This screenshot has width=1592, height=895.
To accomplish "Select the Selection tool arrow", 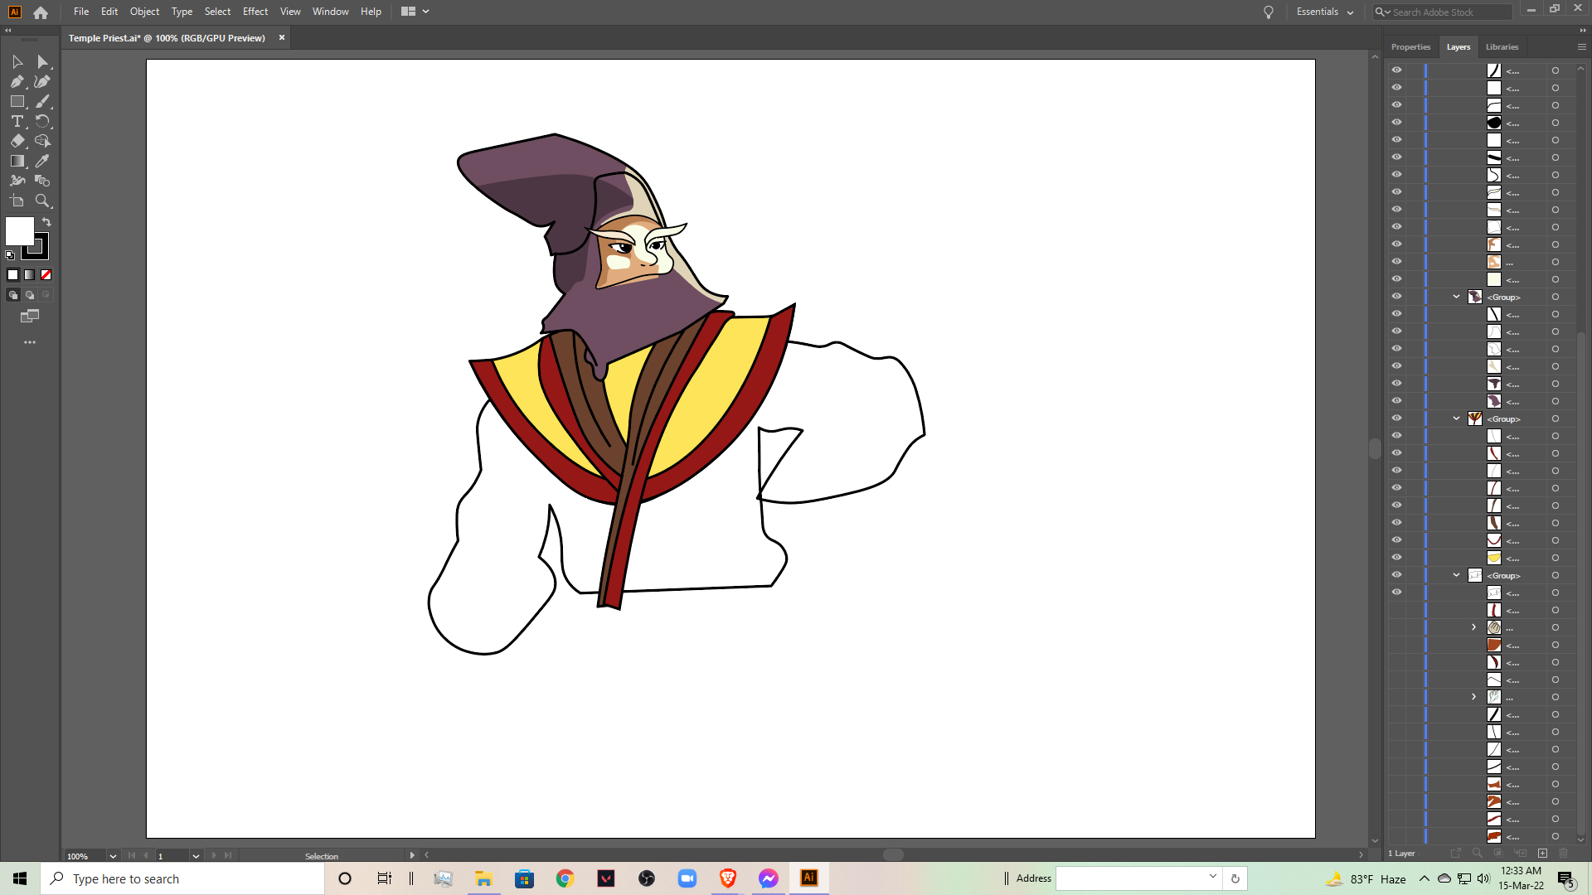I will 17,62.
